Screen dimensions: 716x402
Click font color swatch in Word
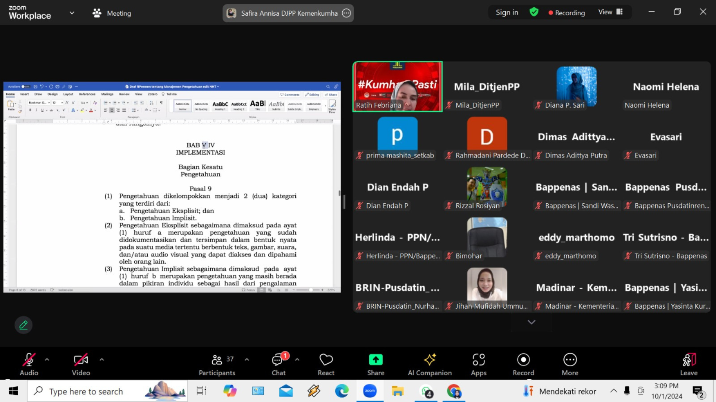[x=91, y=110]
